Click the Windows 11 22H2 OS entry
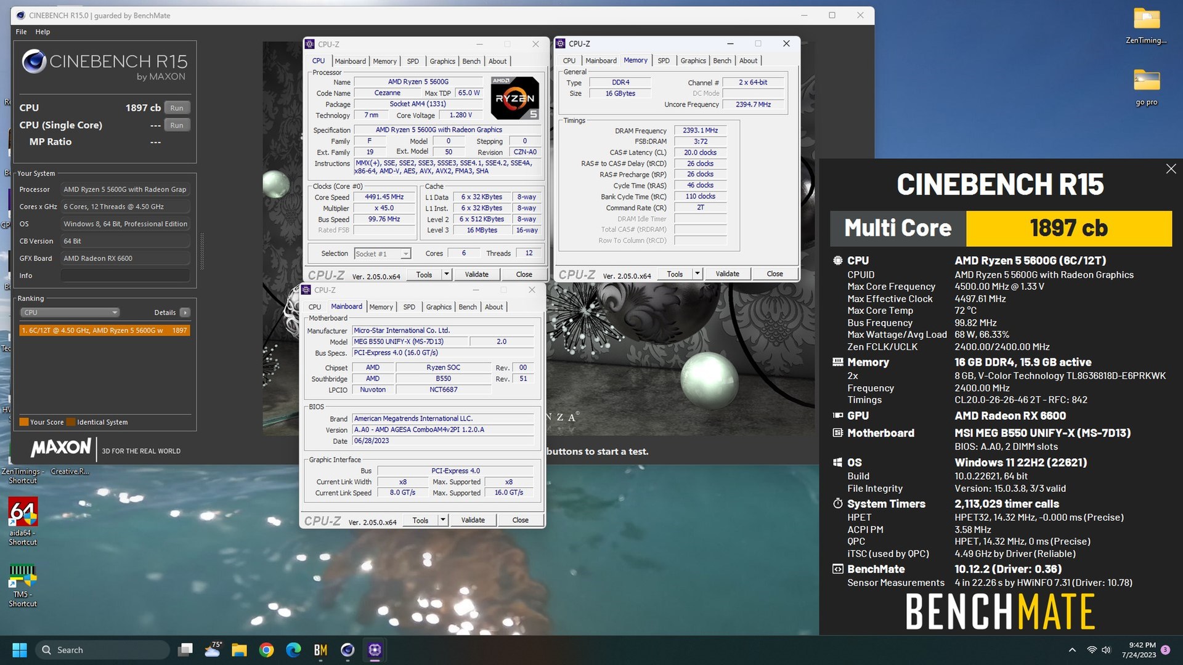 pyautogui.click(x=1020, y=462)
